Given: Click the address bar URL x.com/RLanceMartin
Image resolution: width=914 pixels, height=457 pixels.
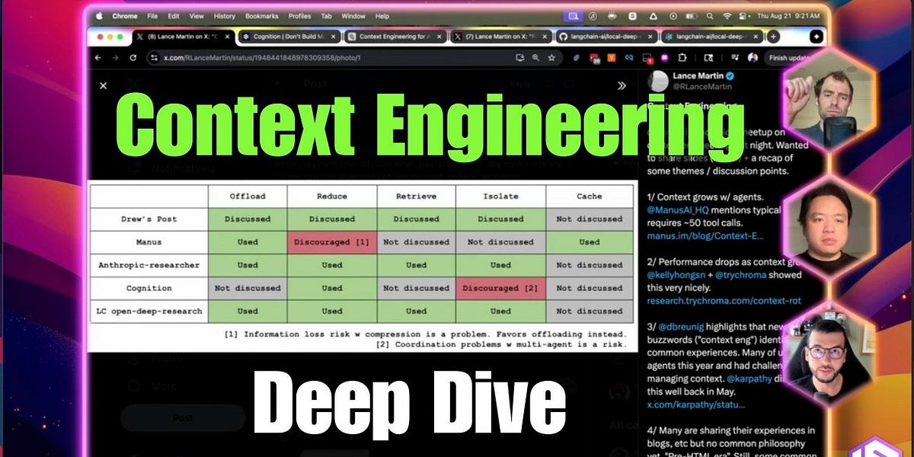Looking at the screenshot, I should 262,57.
